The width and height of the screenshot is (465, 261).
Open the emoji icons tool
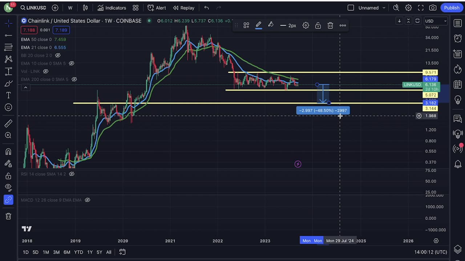pos(8,107)
